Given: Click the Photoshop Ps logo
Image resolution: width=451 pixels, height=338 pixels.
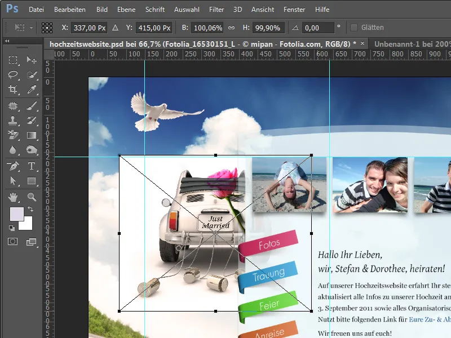Looking at the screenshot, I should pos(12,8).
